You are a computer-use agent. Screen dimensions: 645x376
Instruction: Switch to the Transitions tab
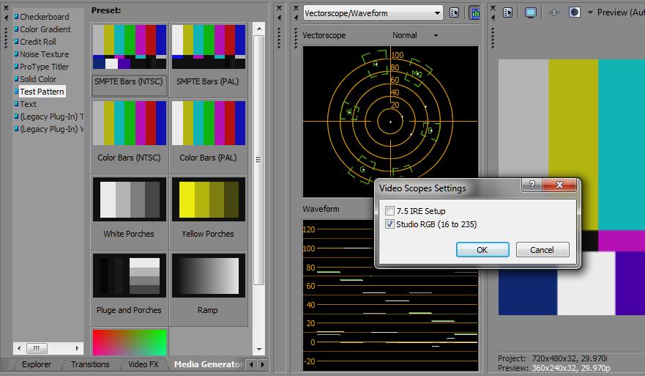tap(89, 364)
